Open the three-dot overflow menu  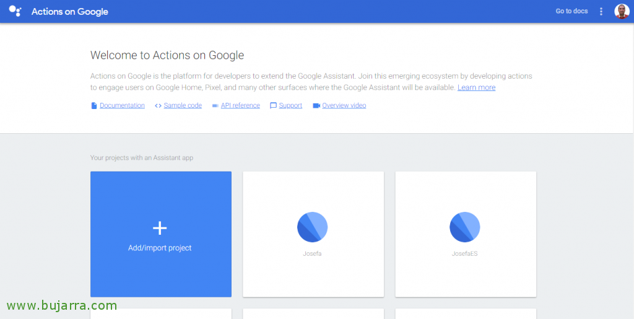point(601,11)
